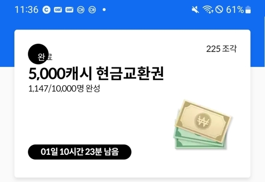This screenshot has height=182, width=265.
Task: Tap the small dot for more notifications
Action: [x=104, y=10]
